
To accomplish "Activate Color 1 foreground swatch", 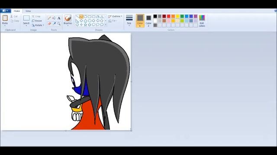I will click(140, 21).
